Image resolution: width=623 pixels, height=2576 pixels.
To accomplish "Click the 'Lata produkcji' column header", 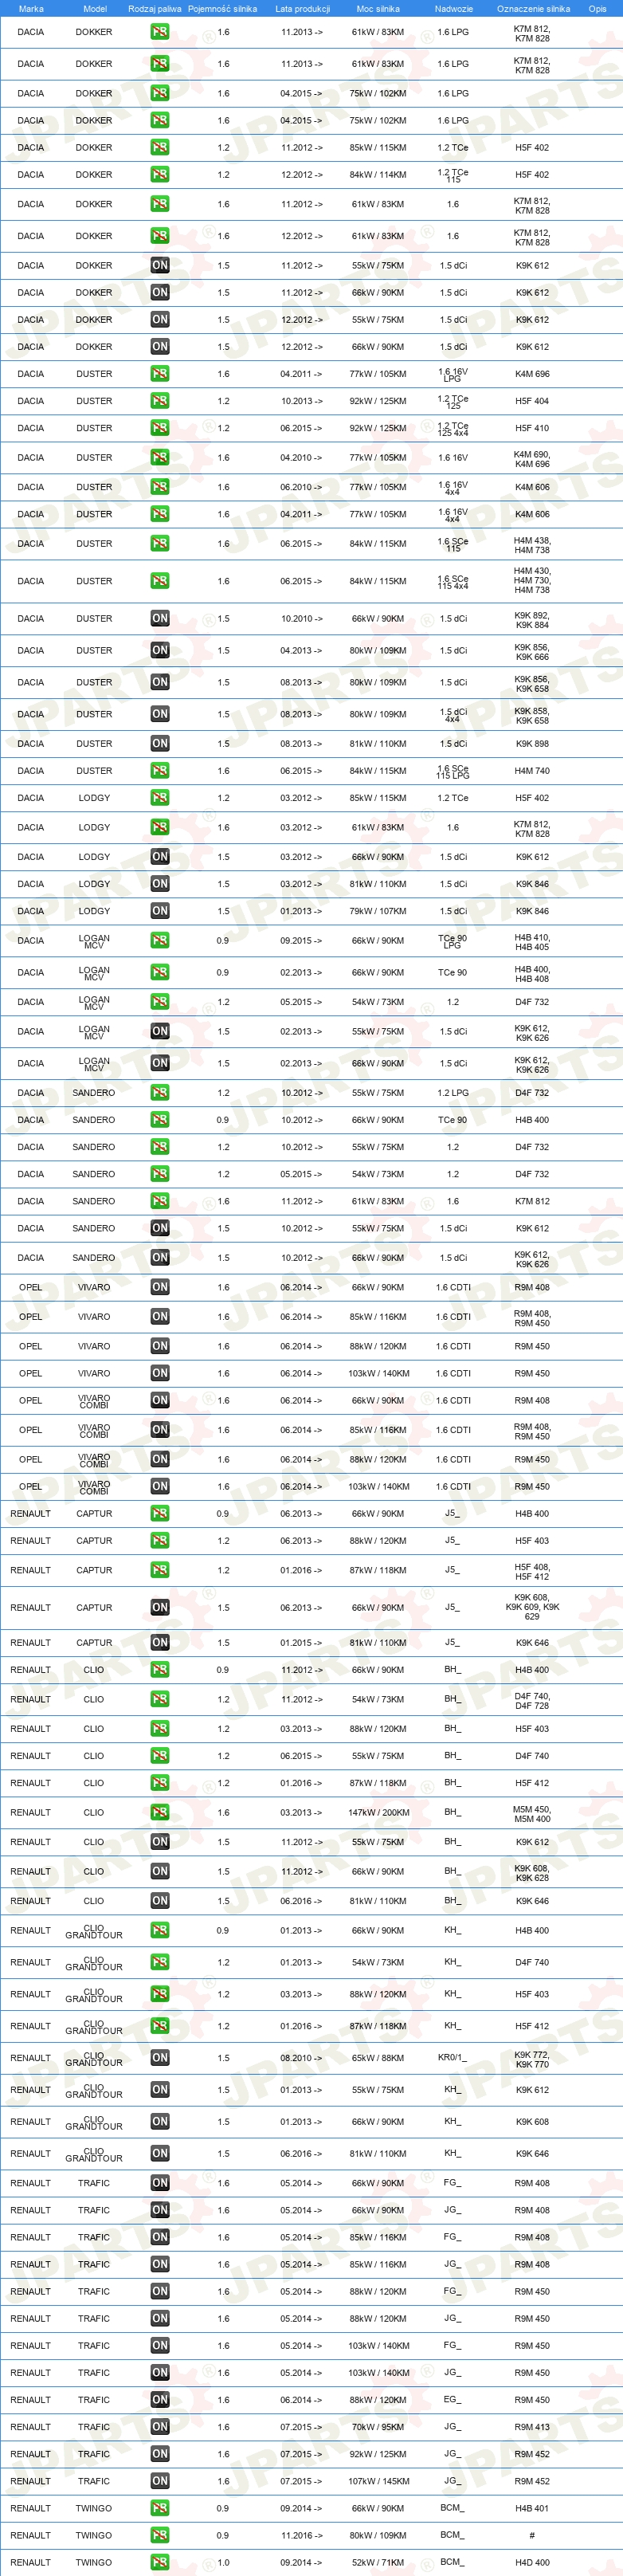I will click(302, 9).
